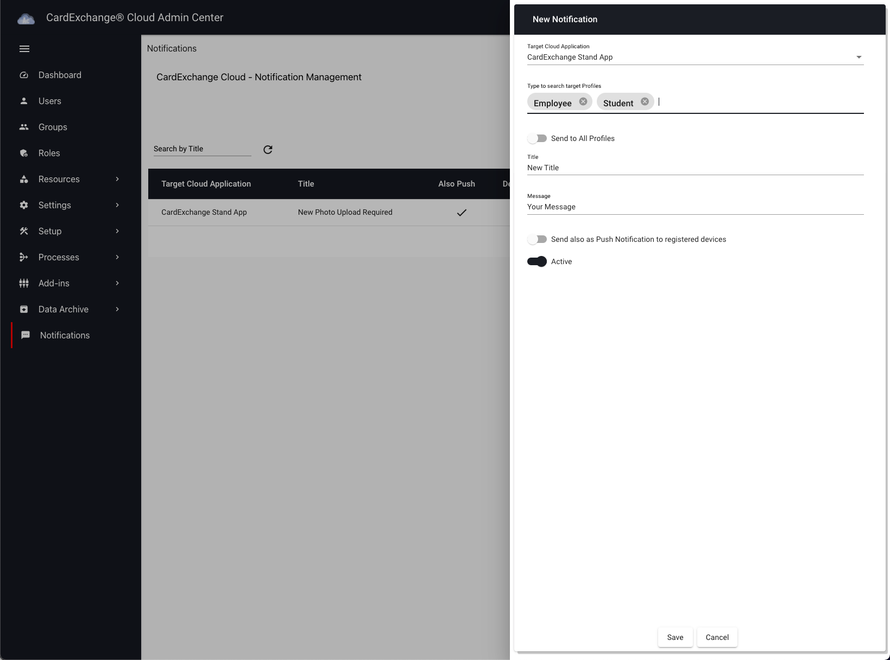Click the Processes menu label
The image size is (890, 660).
click(59, 258)
